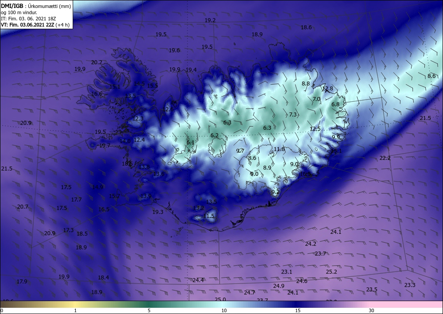This screenshot has height=314, width=443.
Task: Select the '12.3' map value
Action: (138, 119)
